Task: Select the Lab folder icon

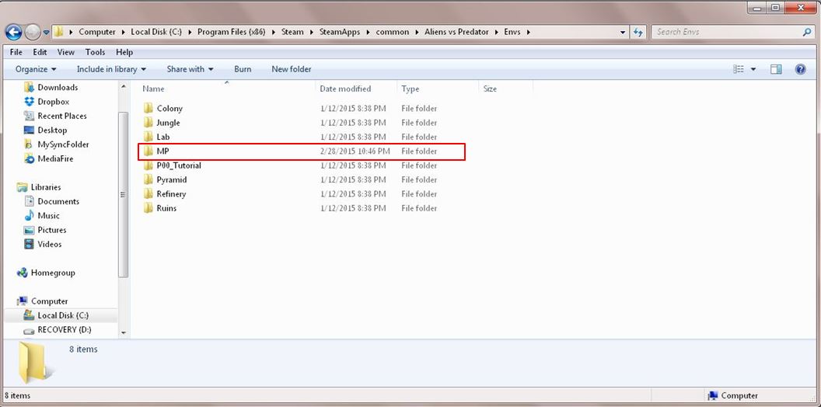Action: click(148, 137)
